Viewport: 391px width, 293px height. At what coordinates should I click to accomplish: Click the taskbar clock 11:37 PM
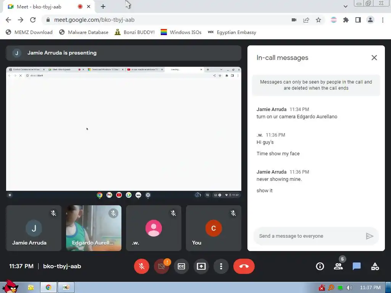tap(370, 288)
